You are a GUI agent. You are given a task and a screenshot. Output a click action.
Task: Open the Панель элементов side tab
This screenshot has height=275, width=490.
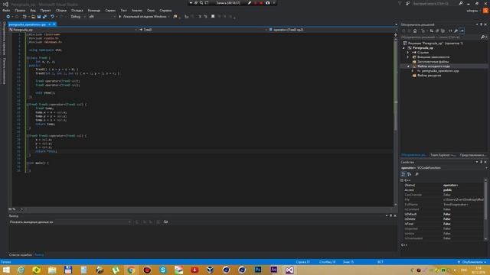(x=4, y=71)
